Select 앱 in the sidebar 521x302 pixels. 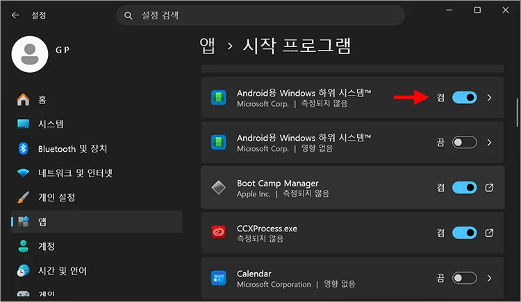pos(97,222)
